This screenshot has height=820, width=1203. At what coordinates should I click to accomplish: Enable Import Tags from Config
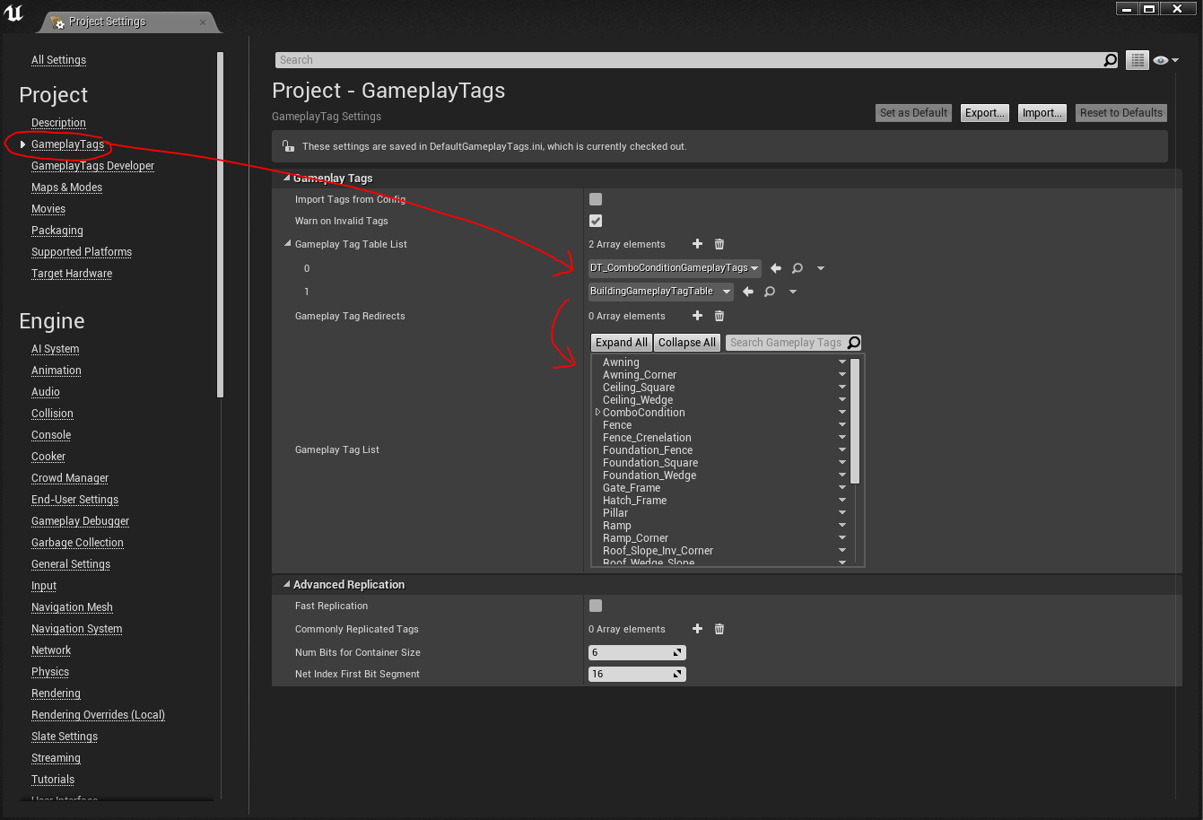[x=596, y=199]
